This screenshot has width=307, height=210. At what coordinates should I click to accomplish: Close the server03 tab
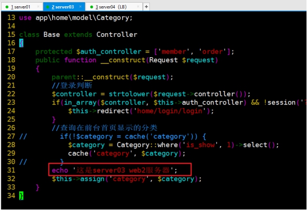pyautogui.click(x=80, y=7)
